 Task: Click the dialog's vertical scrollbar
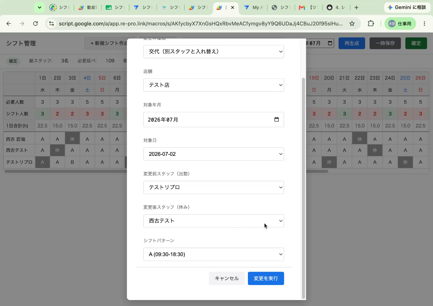tap(303, 188)
